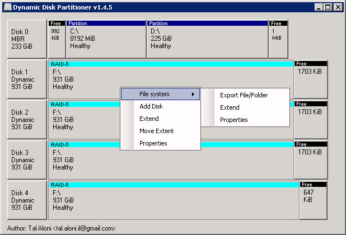Select the C:\ 8192 MiB partition
346x235 pixels.
point(106,39)
